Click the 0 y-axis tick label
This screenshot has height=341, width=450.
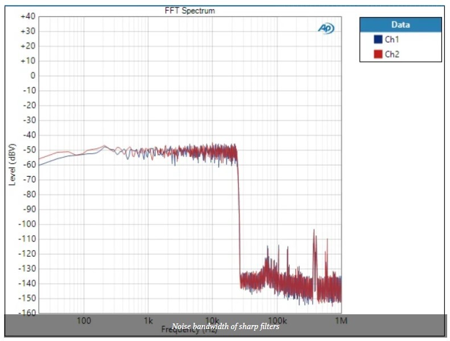coord(33,76)
